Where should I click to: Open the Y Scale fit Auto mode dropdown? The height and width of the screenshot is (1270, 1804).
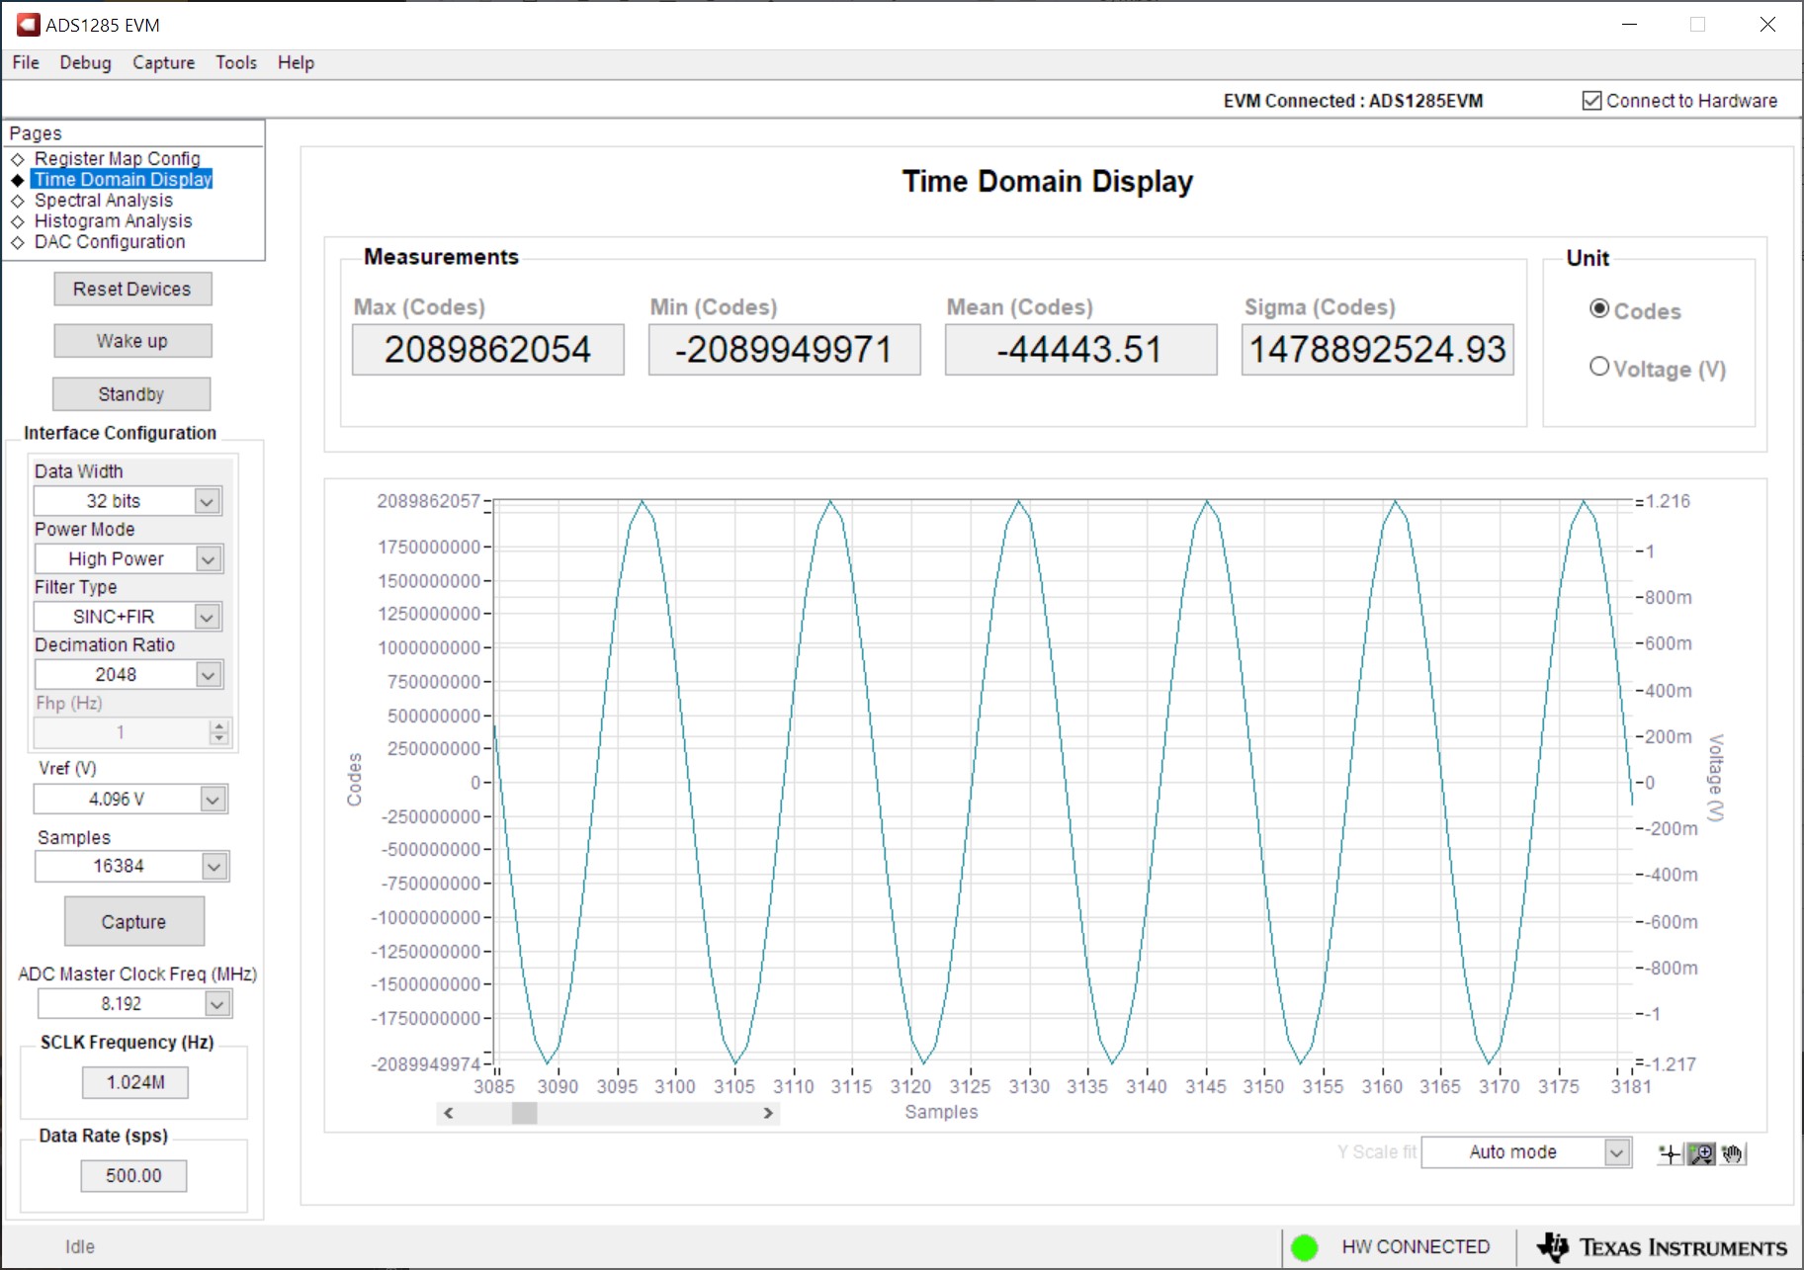1616,1152
